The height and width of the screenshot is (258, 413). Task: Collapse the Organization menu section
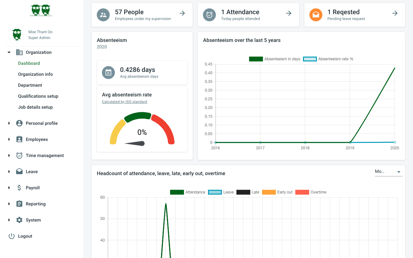[9, 52]
